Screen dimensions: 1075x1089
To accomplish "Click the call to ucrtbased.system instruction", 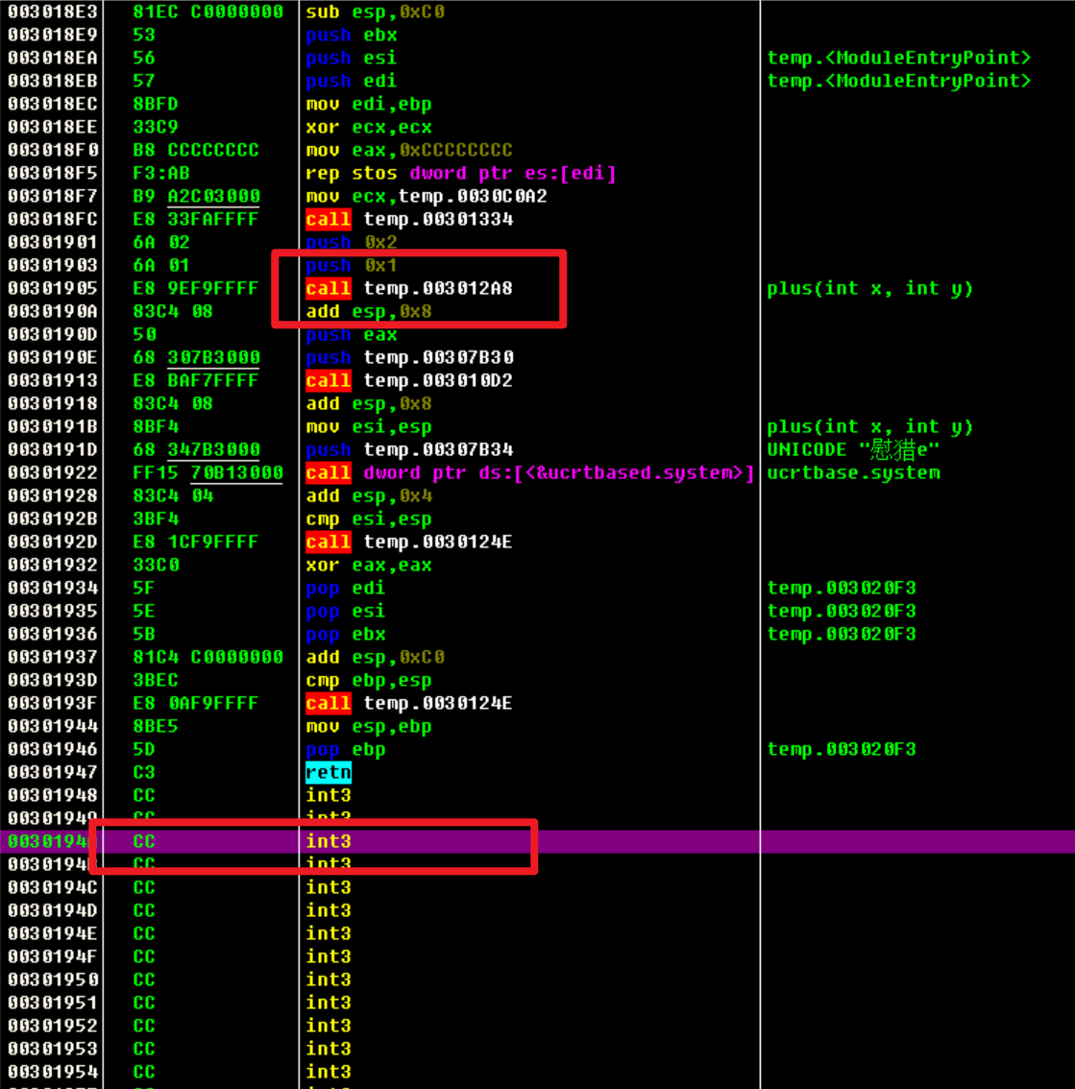I will point(529,473).
